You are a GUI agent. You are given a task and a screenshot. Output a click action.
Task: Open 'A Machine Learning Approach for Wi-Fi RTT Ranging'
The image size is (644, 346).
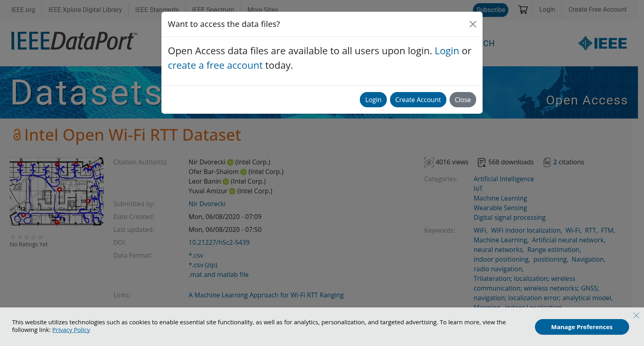[266, 295]
